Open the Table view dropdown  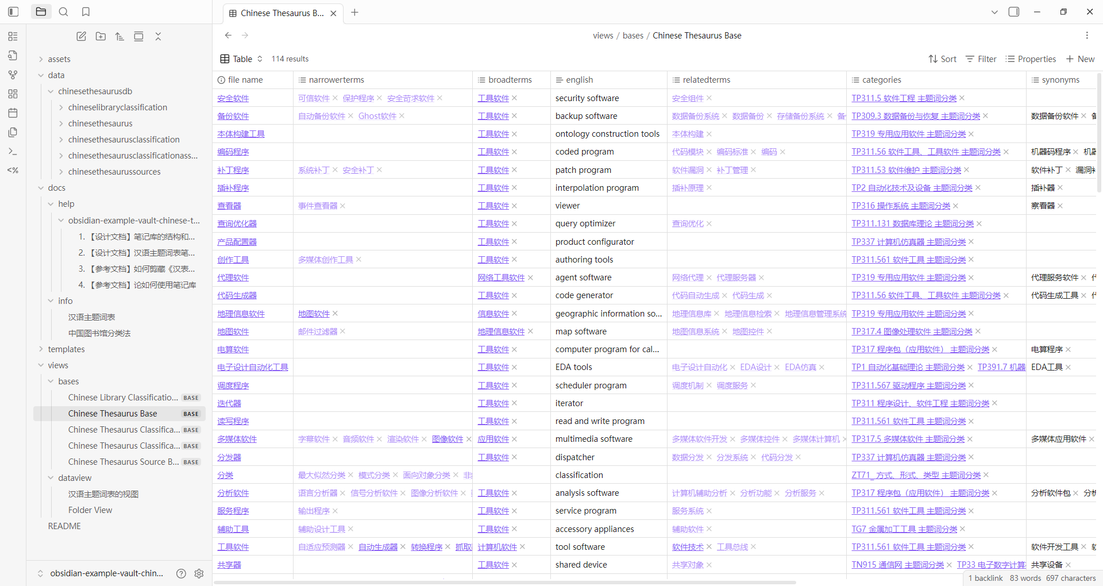click(242, 59)
